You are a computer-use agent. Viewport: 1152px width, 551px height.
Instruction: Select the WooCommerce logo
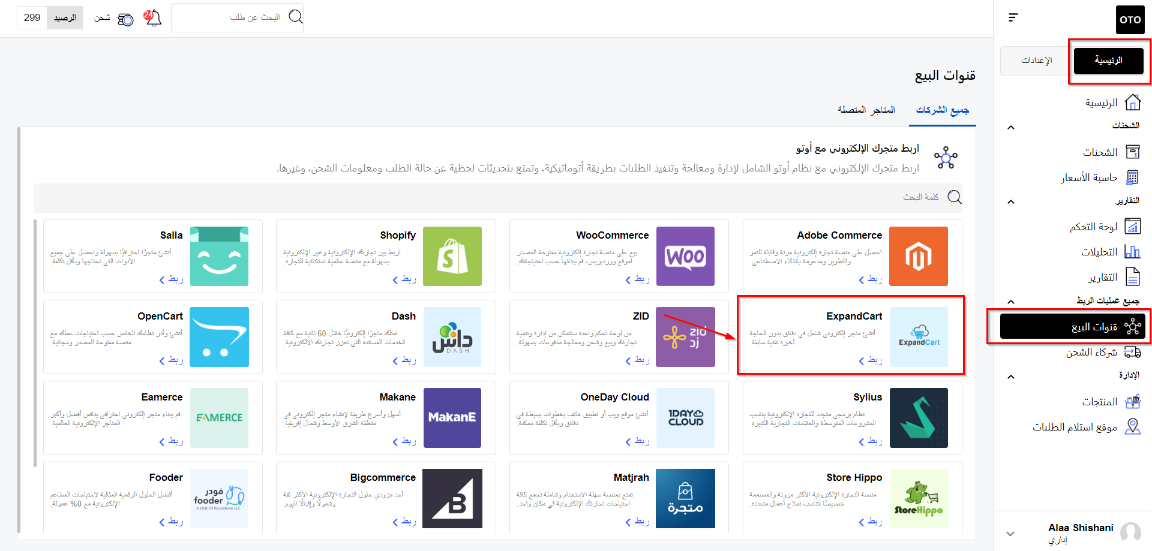tap(685, 256)
